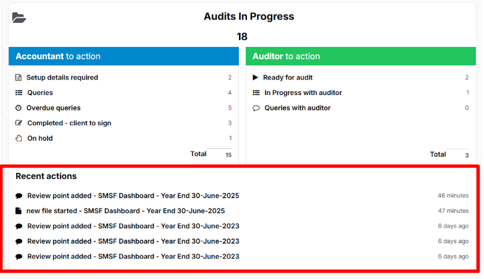Click the speech bubble icon beside Queries with auditor
484x279 pixels.
click(x=256, y=108)
